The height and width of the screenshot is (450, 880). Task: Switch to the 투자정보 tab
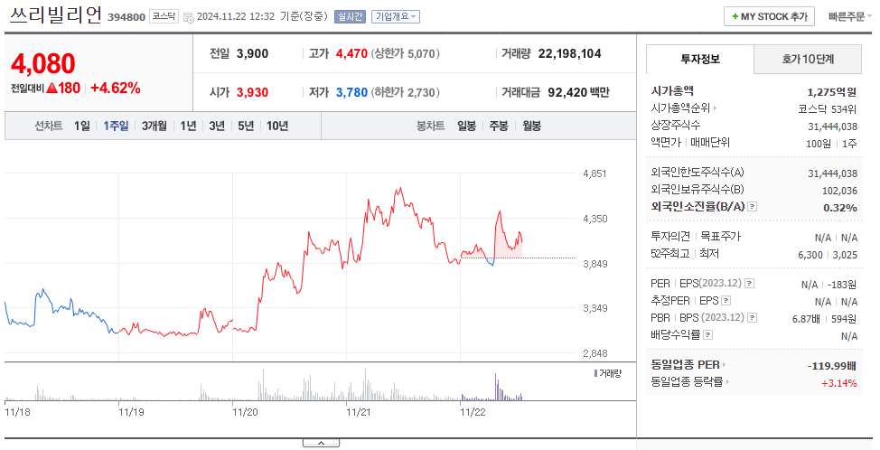[700, 59]
